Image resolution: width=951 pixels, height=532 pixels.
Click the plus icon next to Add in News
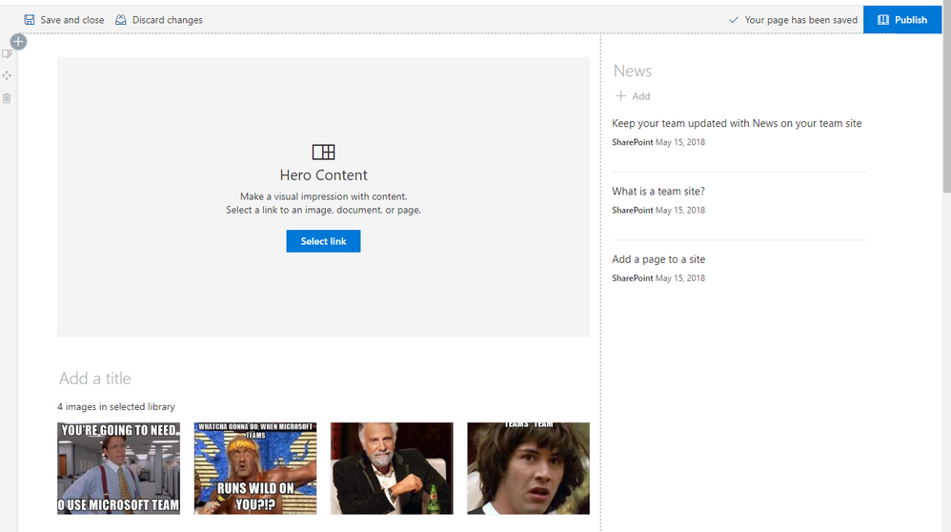pos(620,96)
